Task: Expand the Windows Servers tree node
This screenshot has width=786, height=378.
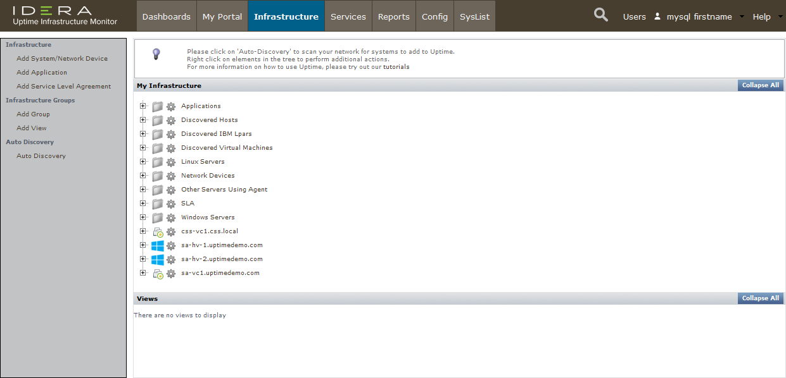Action: 143,217
